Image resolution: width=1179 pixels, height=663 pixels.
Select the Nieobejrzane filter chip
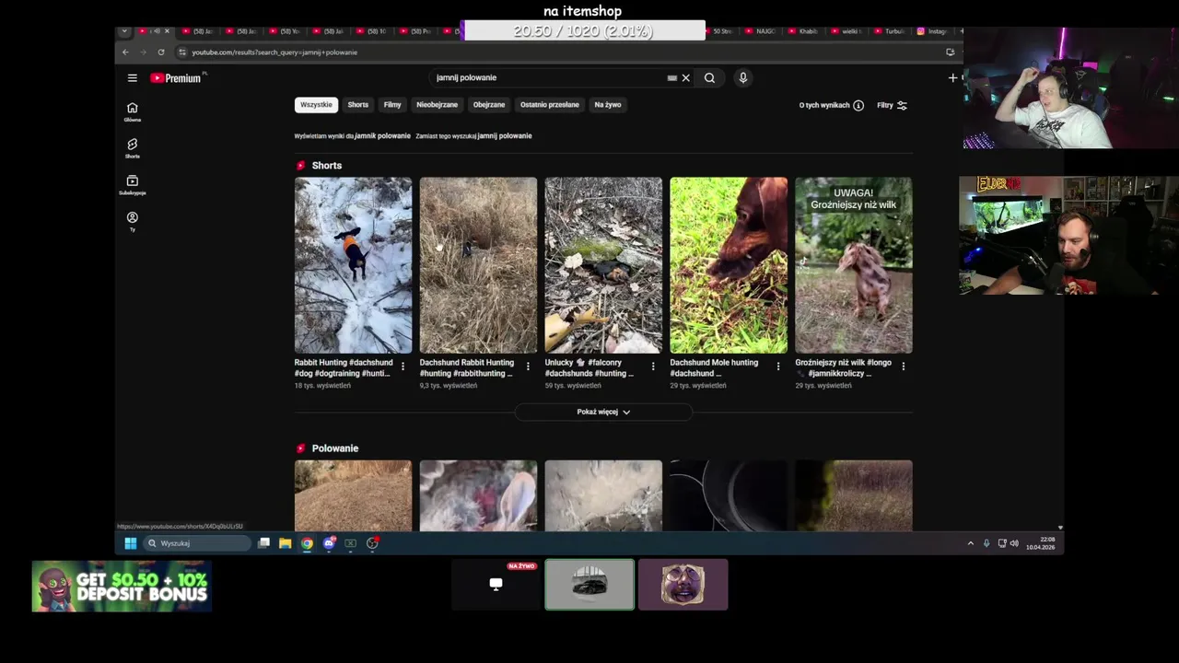437,105
